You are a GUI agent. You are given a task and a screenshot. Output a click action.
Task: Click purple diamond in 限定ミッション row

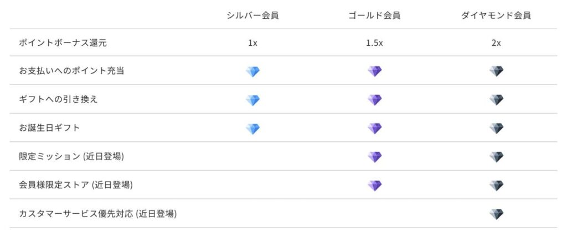(374, 157)
